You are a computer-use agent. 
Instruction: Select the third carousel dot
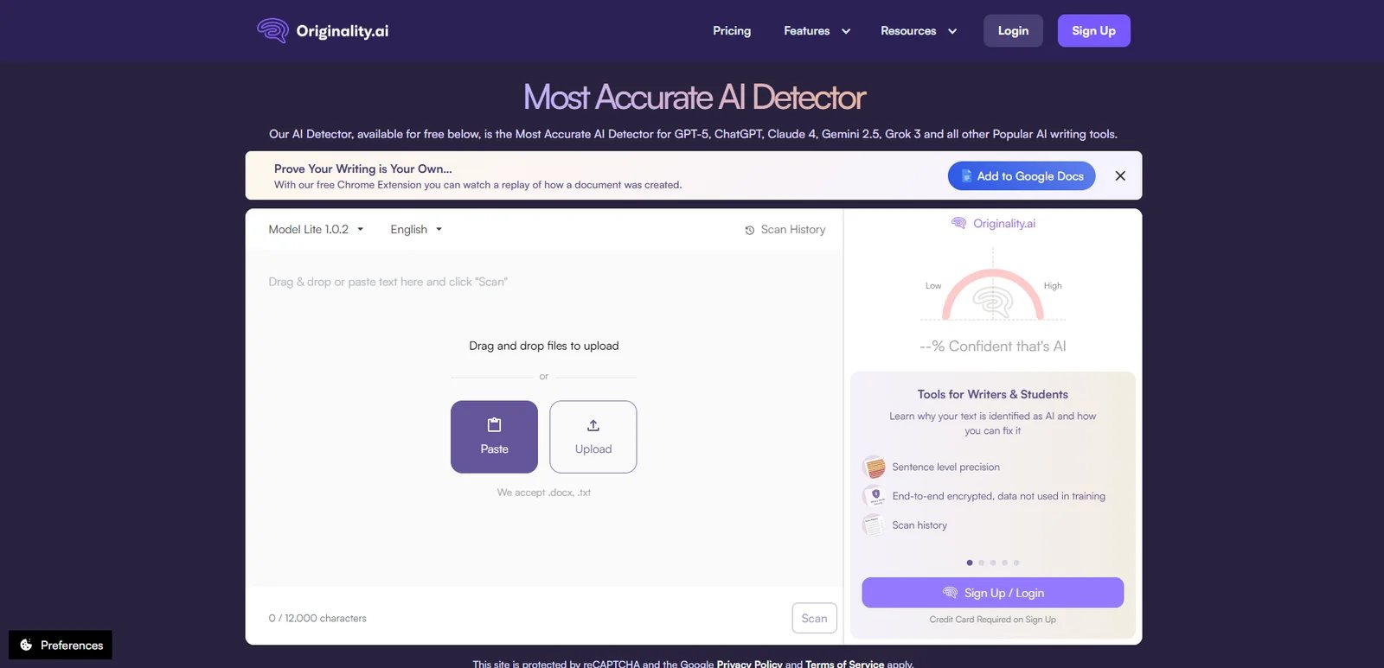(993, 563)
